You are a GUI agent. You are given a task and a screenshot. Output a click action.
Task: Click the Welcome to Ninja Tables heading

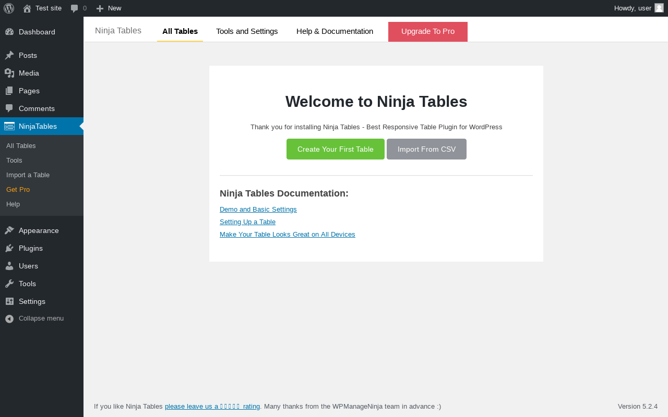tap(376, 101)
